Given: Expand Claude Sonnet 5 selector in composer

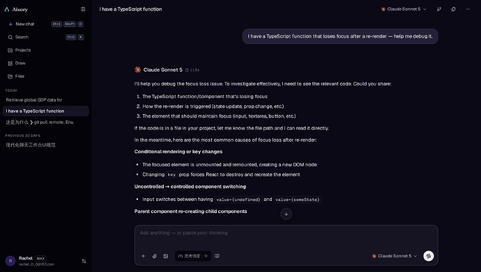Looking at the screenshot, I should 395,256.
